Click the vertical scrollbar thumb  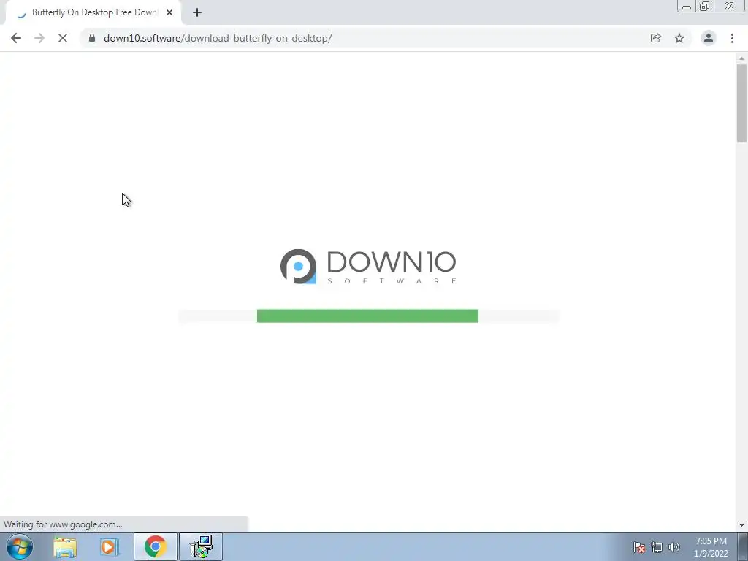[x=741, y=103]
